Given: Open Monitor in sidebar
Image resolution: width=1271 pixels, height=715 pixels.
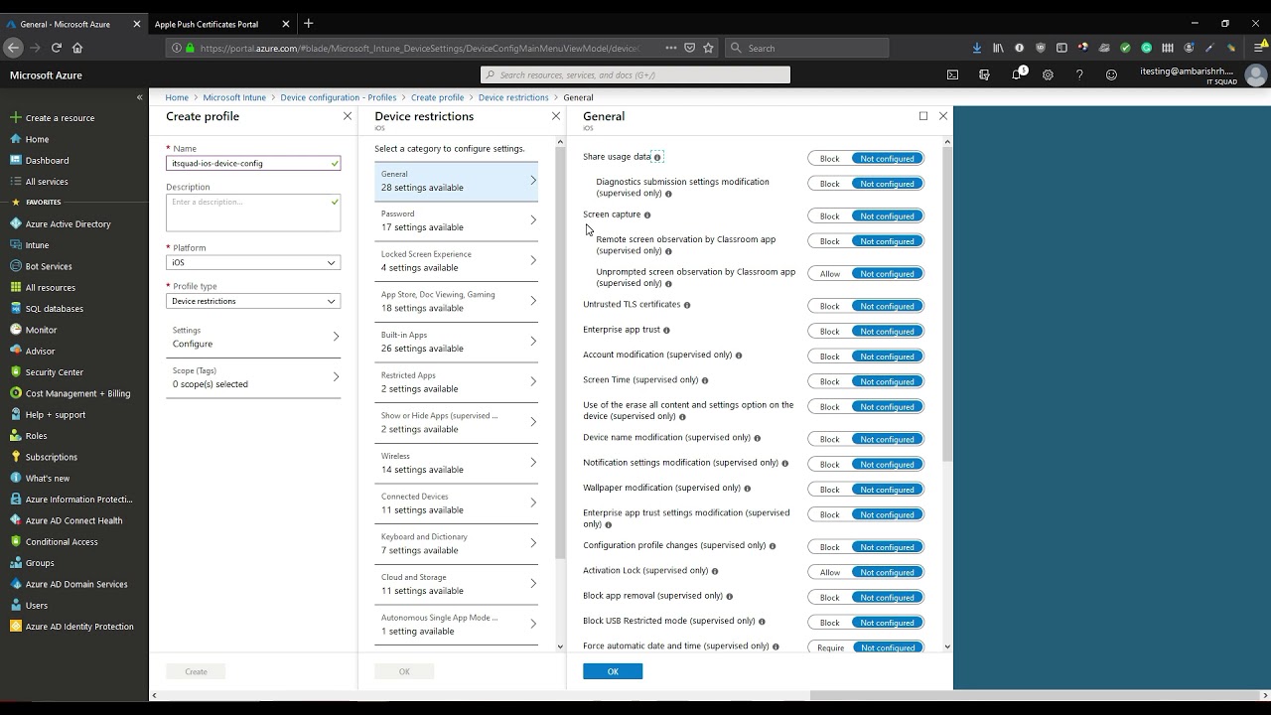Looking at the screenshot, I should (41, 330).
